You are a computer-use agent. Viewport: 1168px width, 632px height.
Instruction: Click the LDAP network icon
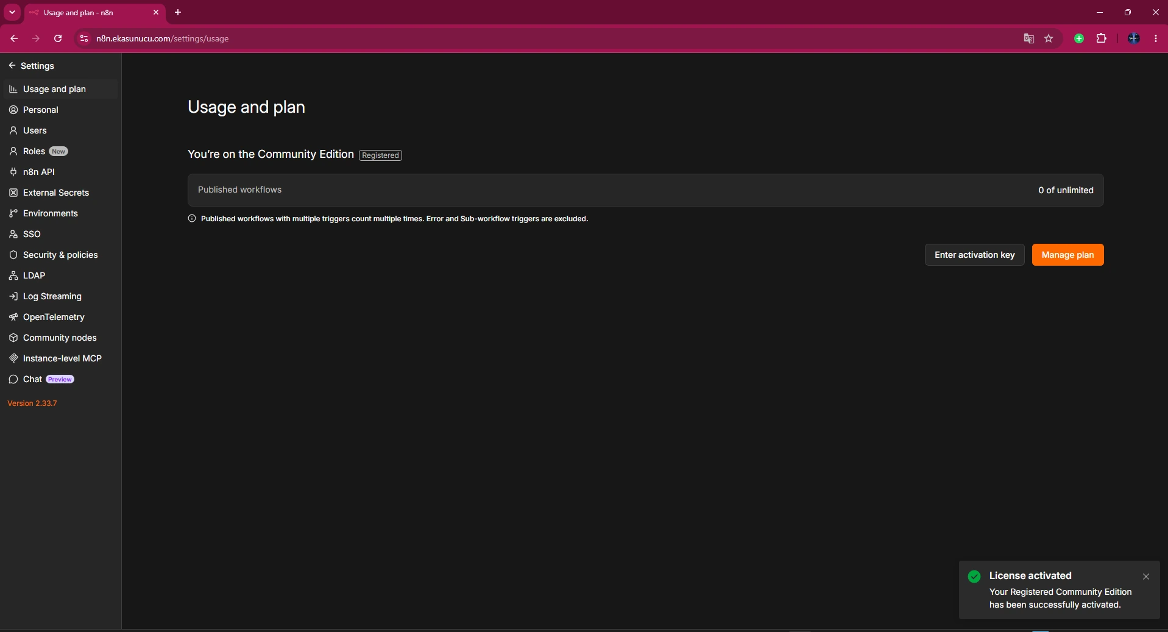click(x=13, y=275)
